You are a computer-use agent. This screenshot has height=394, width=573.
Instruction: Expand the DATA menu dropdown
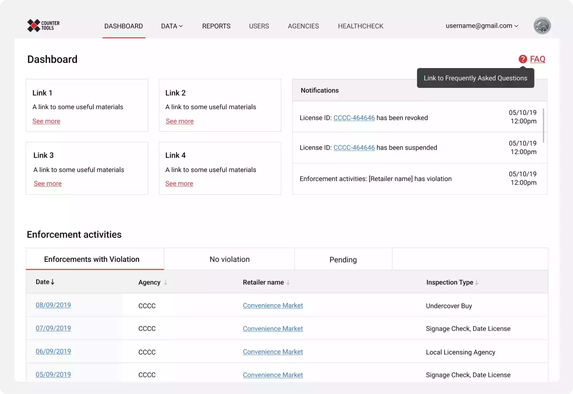[172, 26]
